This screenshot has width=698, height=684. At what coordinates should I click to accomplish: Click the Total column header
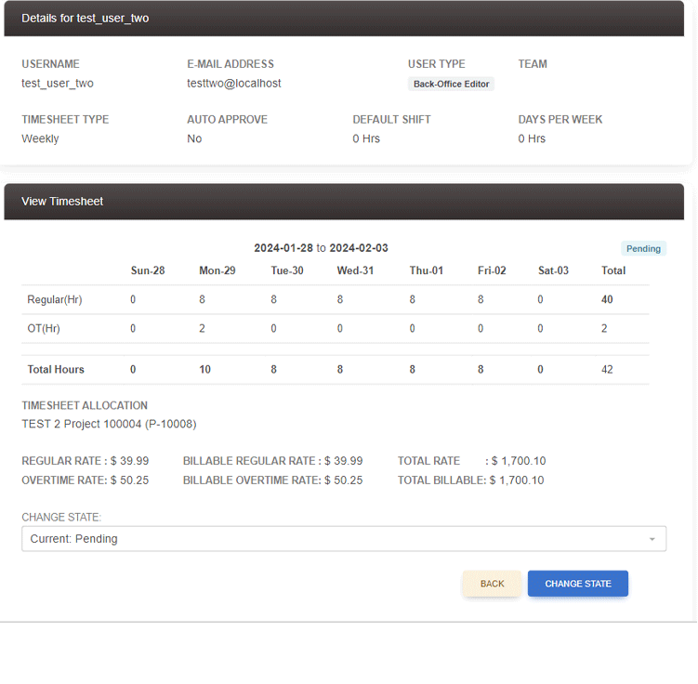pos(613,270)
